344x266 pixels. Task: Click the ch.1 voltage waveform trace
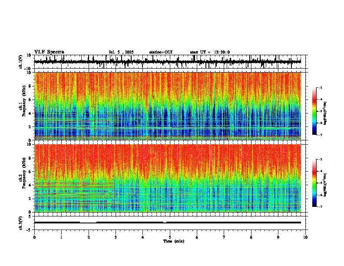167,62
